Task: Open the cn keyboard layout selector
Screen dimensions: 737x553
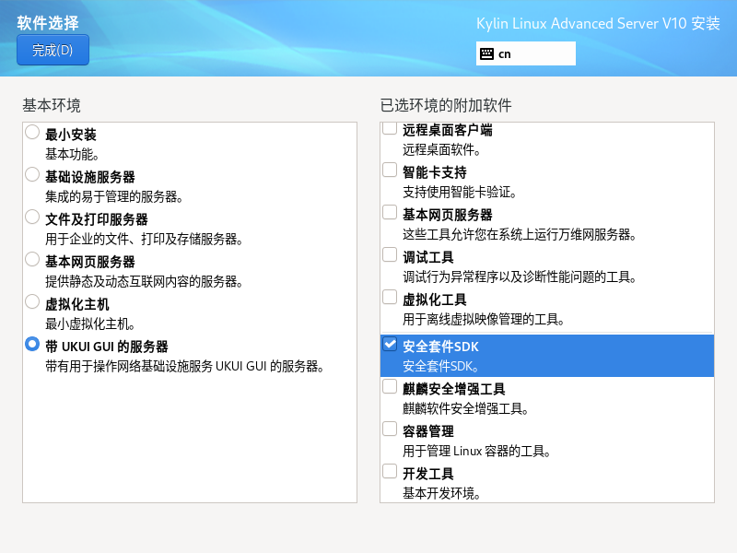Action: [x=525, y=53]
